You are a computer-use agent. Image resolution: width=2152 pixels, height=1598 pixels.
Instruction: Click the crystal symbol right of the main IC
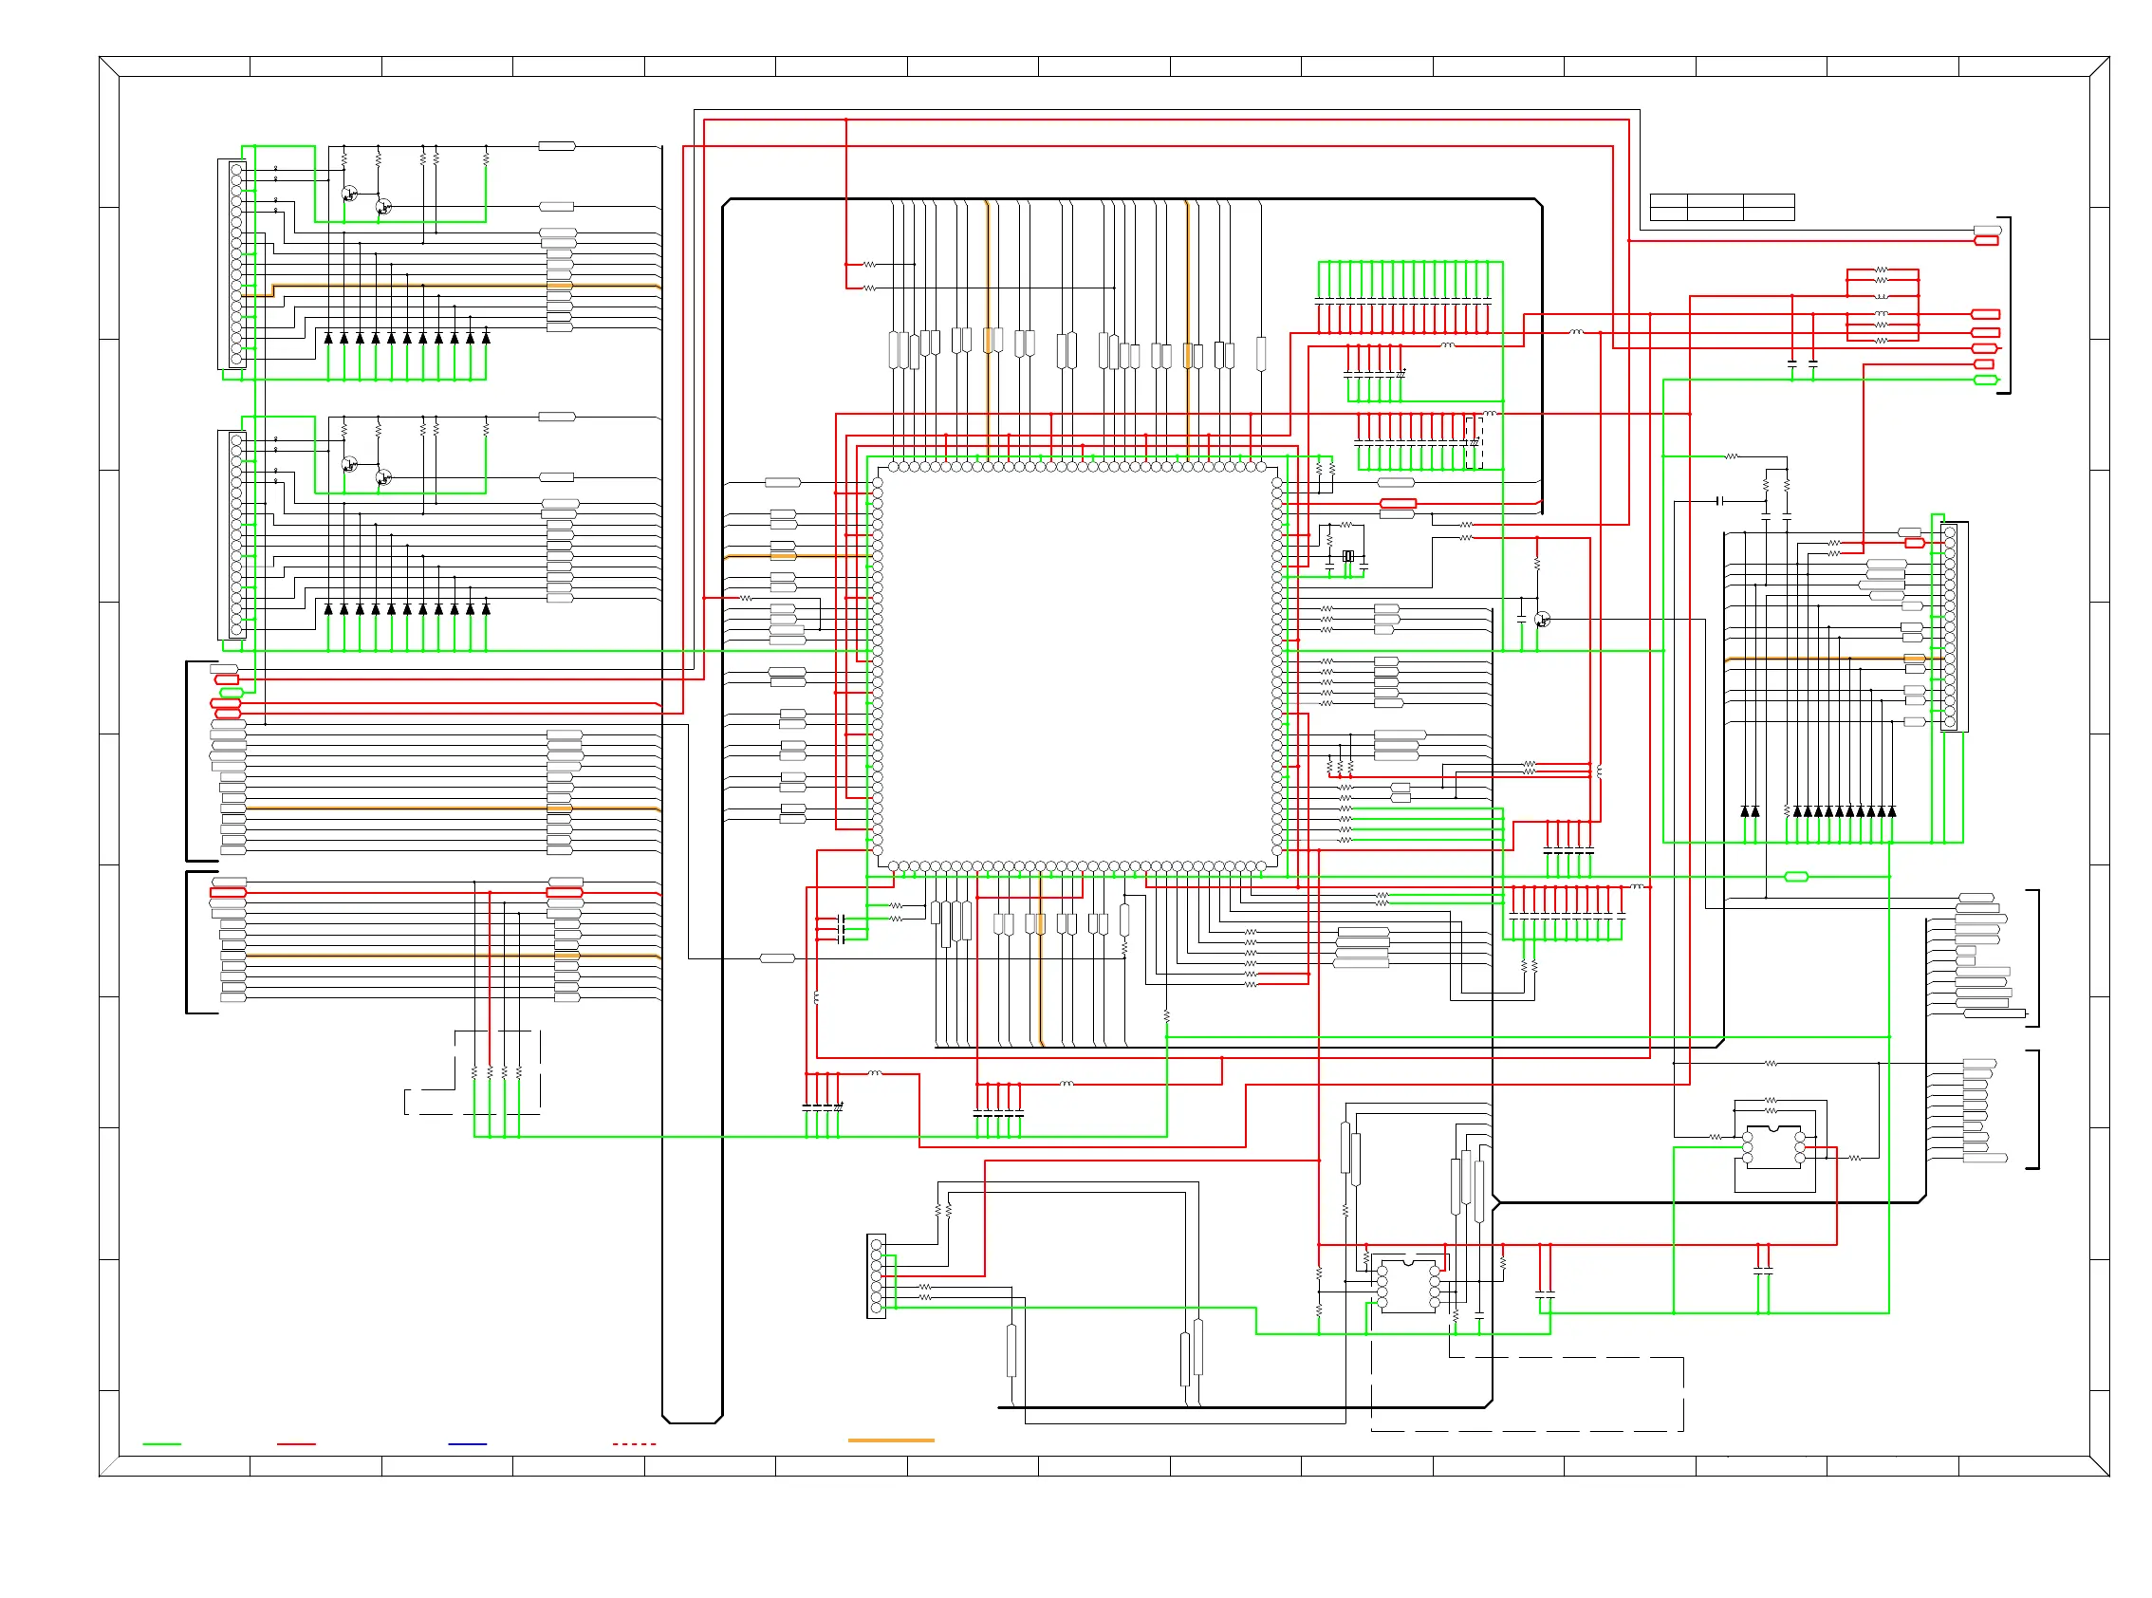coord(1347,556)
